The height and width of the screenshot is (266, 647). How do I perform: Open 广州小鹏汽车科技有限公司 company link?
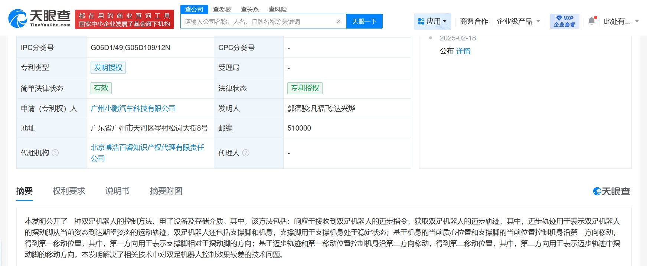click(x=133, y=108)
